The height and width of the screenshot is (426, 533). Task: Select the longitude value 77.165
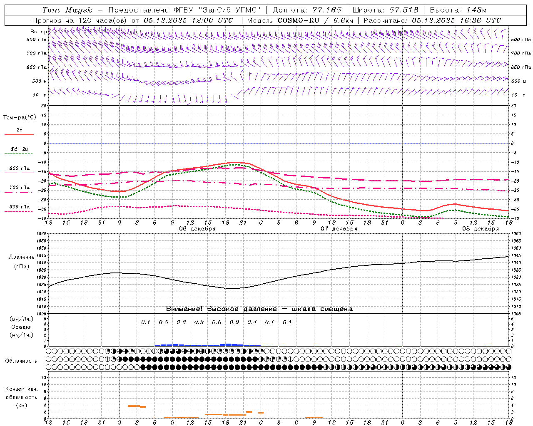[326, 10]
